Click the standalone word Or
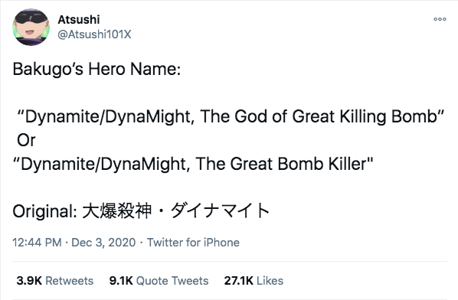Image resolution: width=458 pixels, height=300 pixels. [x=26, y=140]
